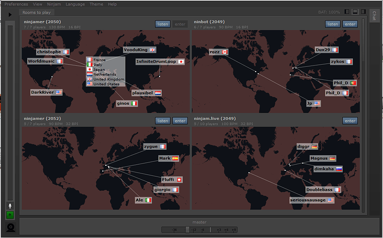This screenshot has height=238, width=383.
Task: Click the green up-arrow transmit button
Action: click(10, 215)
